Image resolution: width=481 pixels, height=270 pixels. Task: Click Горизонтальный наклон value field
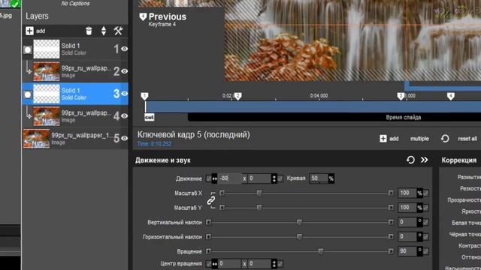click(x=407, y=237)
